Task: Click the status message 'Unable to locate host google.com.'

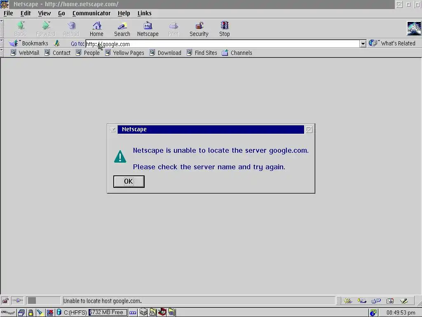Action: 102,301
